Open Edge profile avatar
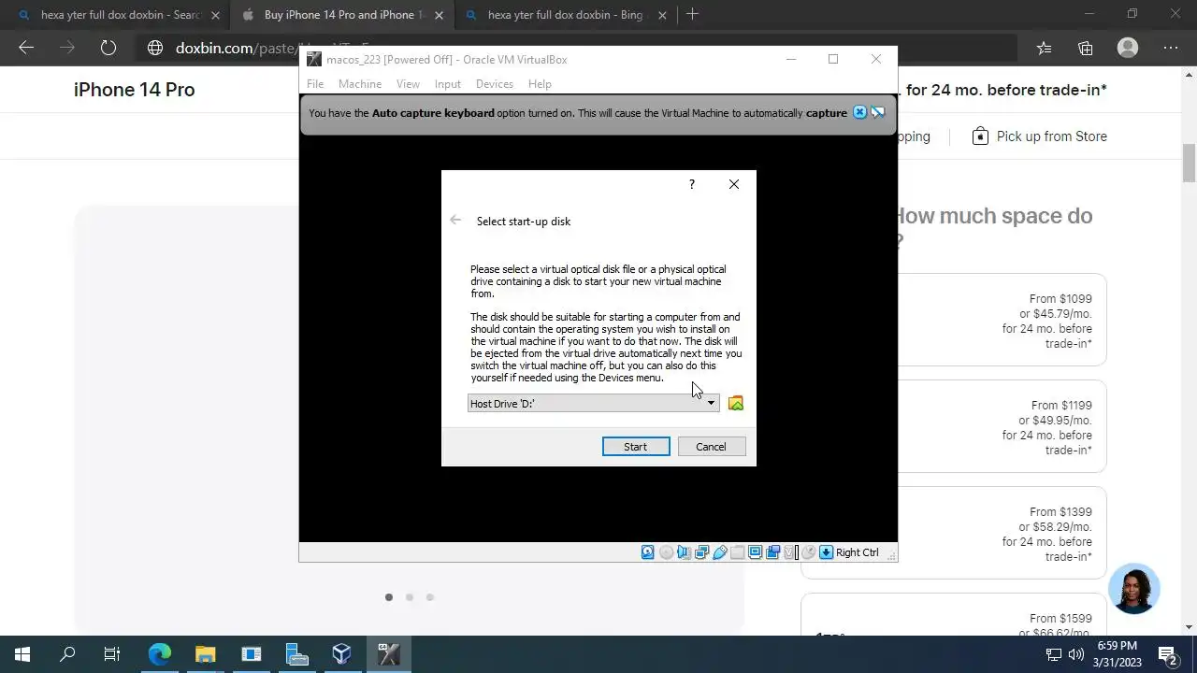Screen dimensions: 1197x673 [1128, 48]
